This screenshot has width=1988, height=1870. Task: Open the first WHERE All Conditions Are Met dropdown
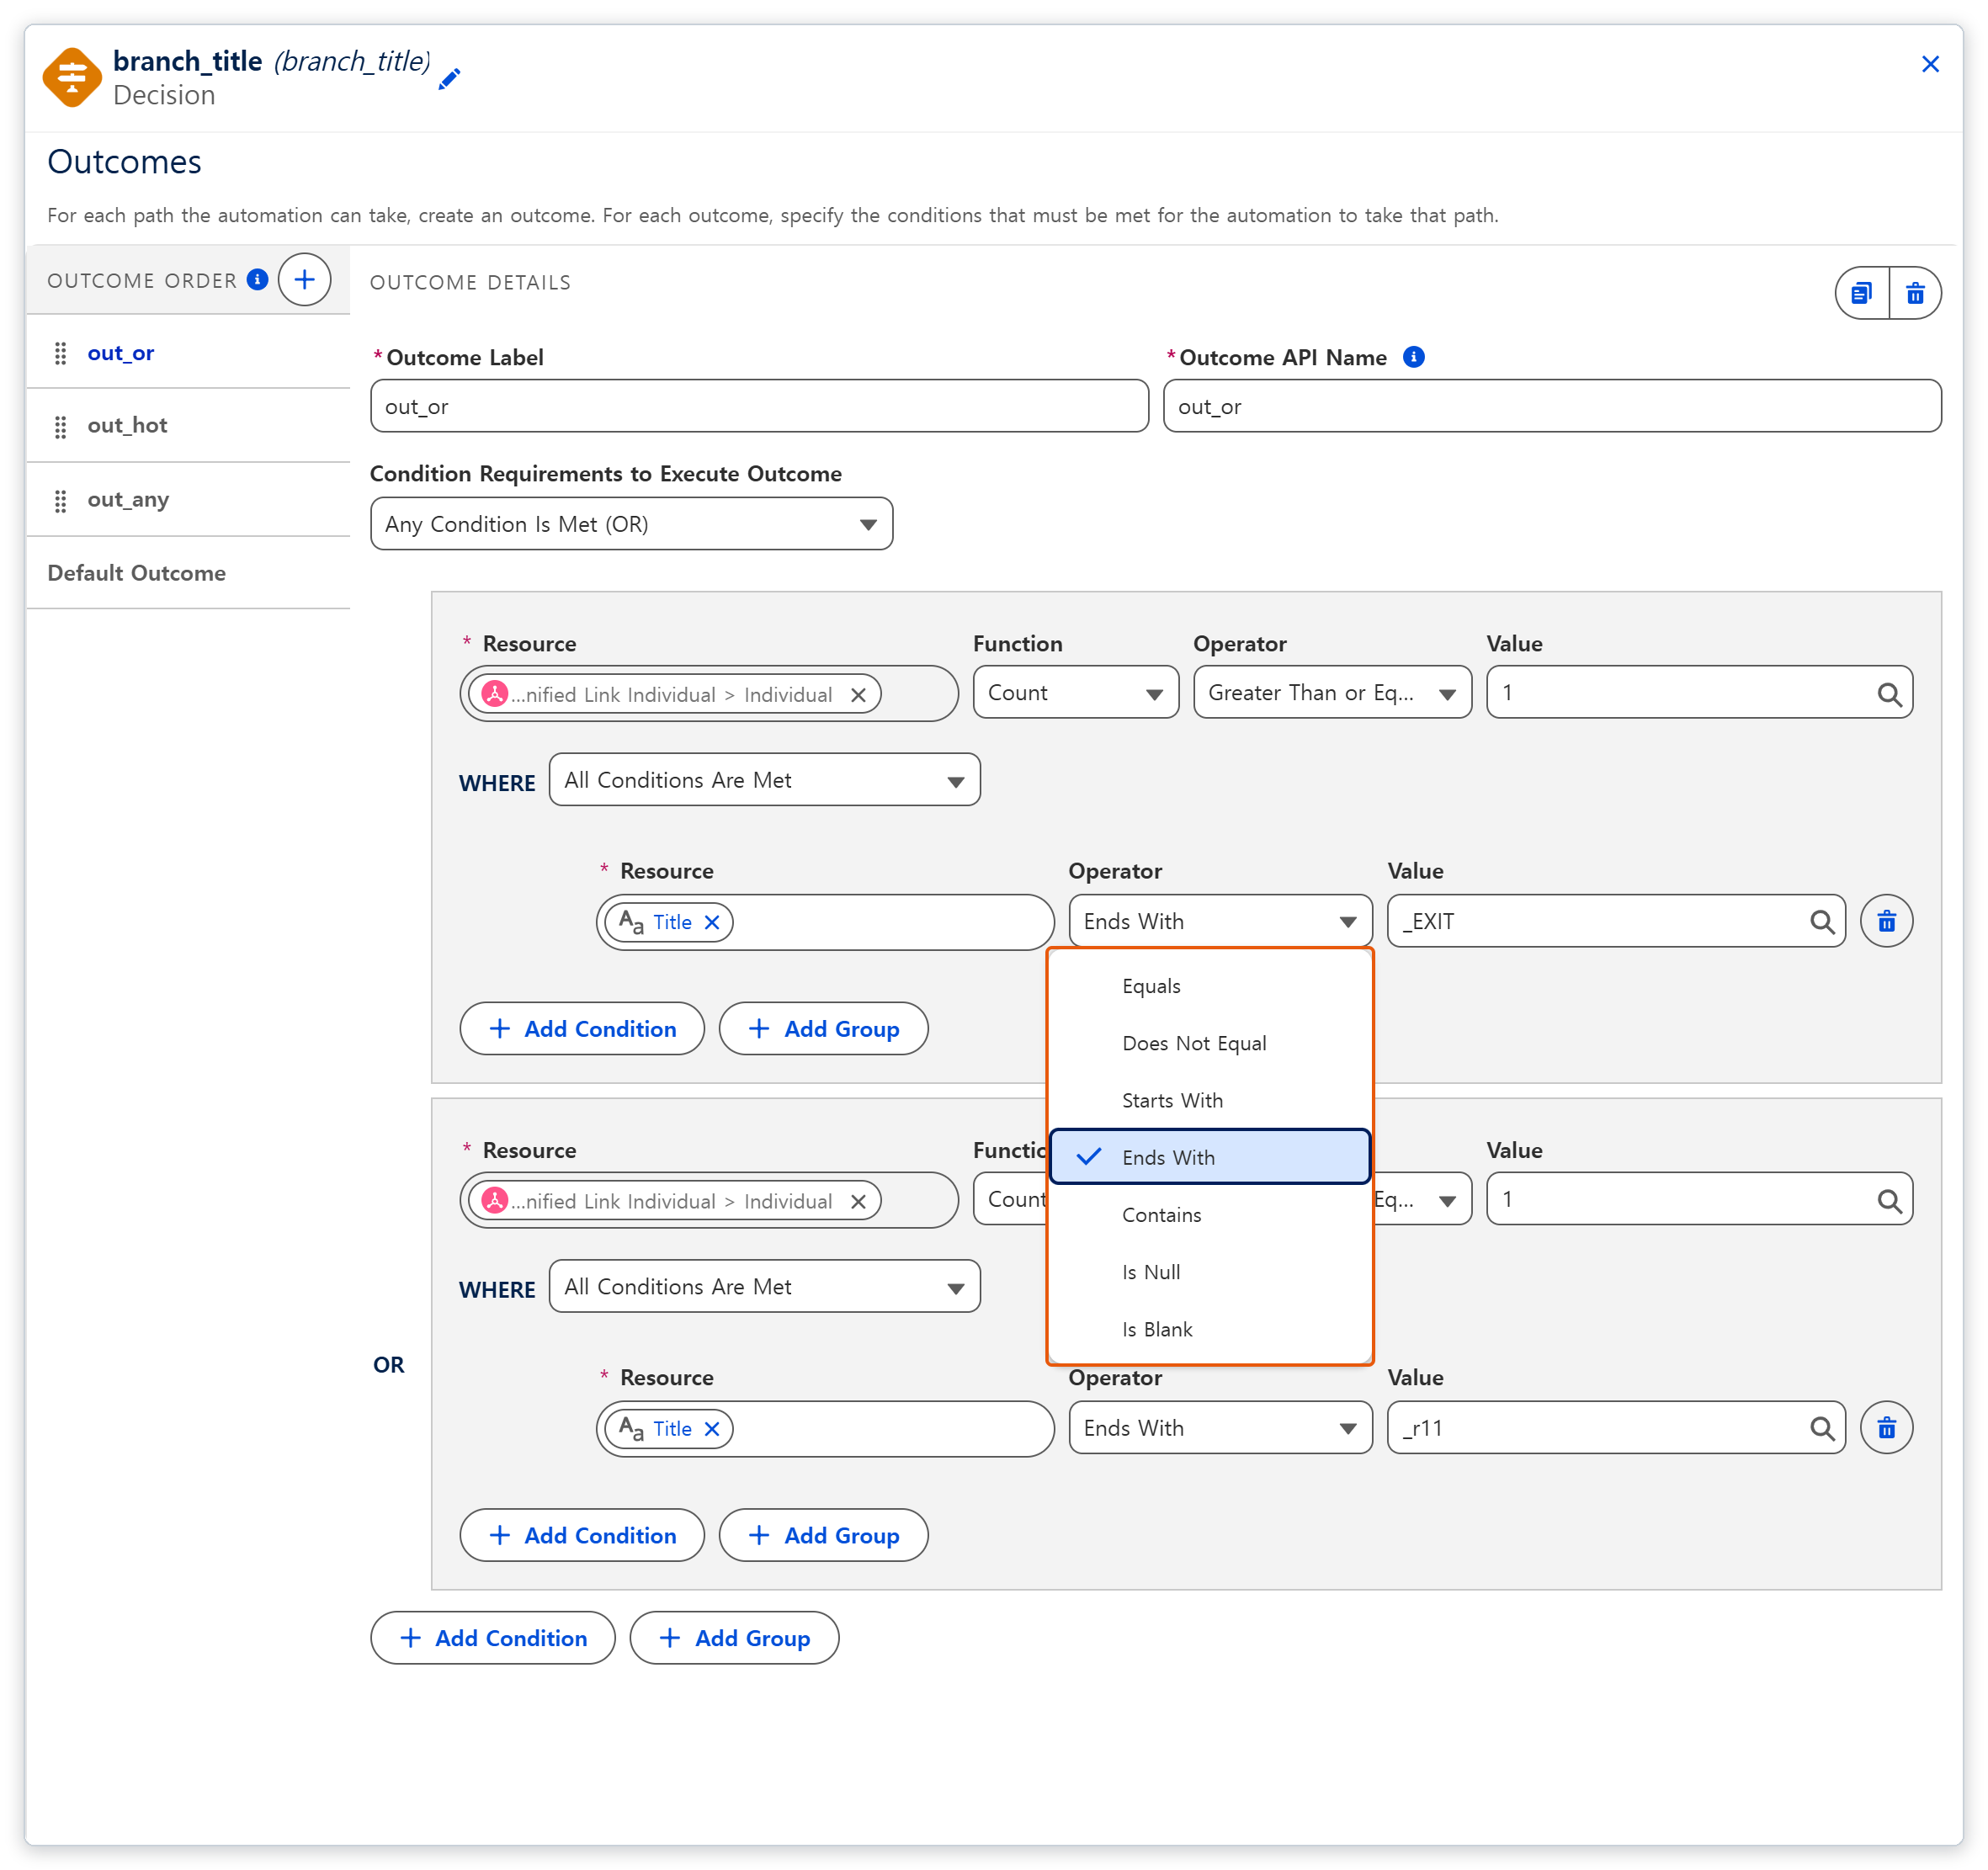[x=764, y=780]
